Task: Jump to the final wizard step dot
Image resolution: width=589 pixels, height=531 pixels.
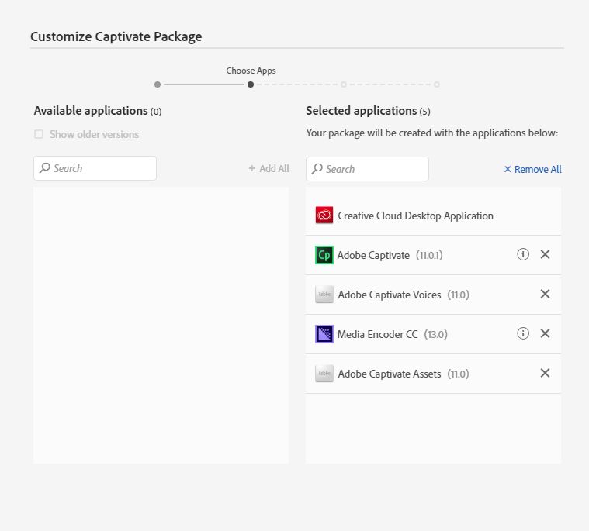Action: [437, 84]
